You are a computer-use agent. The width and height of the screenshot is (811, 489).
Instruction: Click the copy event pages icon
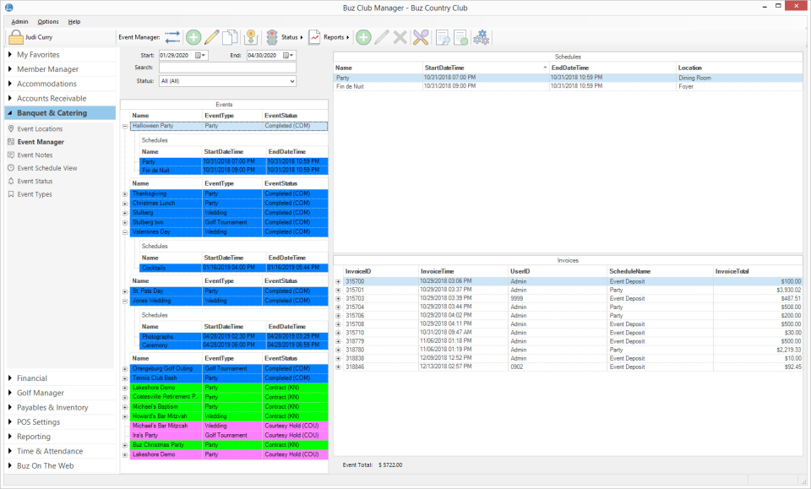(x=229, y=37)
